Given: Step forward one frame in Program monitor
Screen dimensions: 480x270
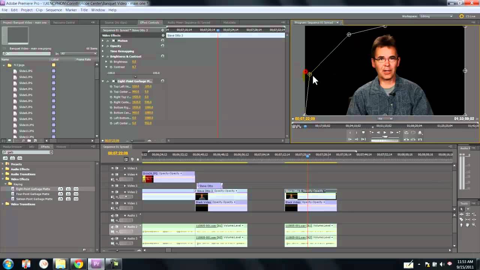Looking at the screenshot, I should [391, 132].
